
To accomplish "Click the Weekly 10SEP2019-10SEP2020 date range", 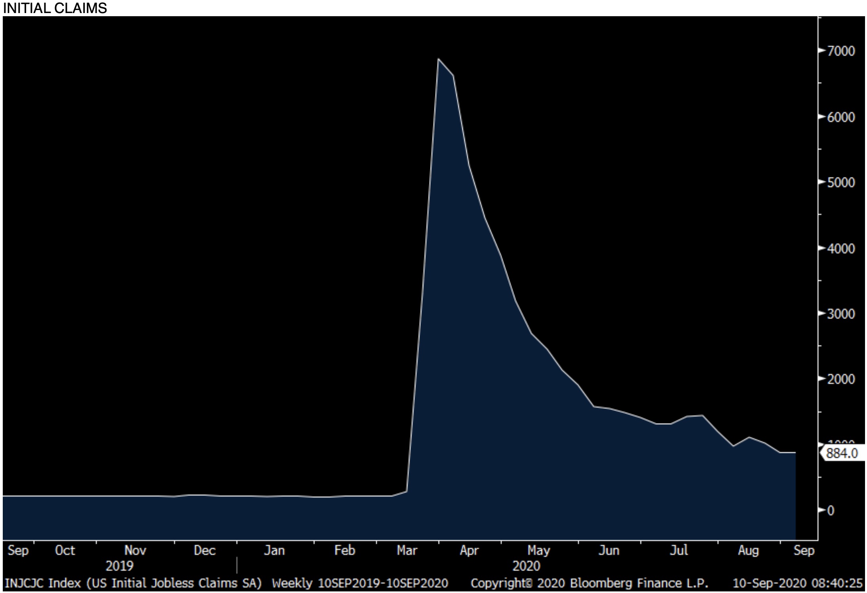I will pyautogui.click(x=360, y=583).
